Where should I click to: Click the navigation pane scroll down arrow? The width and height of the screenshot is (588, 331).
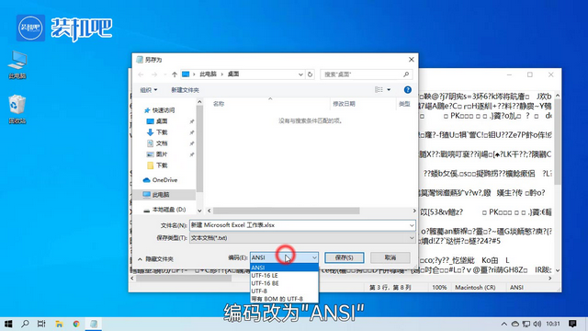(199, 211)
